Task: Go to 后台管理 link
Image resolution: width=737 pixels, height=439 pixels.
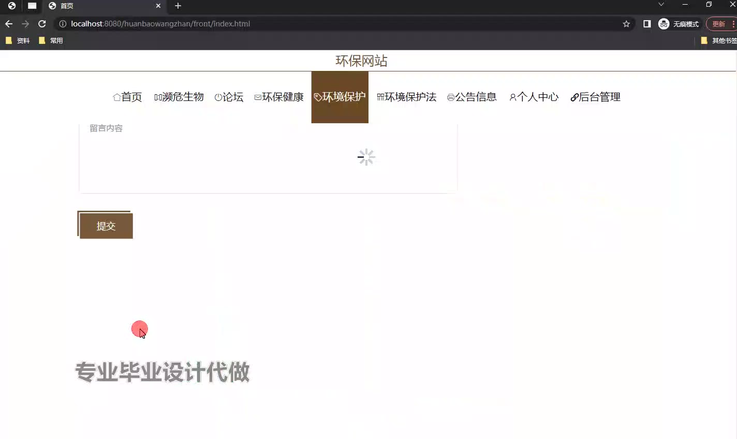Action: tap(595, 97)
